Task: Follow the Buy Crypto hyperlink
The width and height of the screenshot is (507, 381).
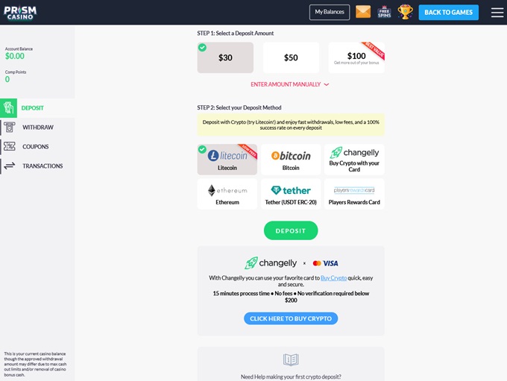Action: pos(333,277)
